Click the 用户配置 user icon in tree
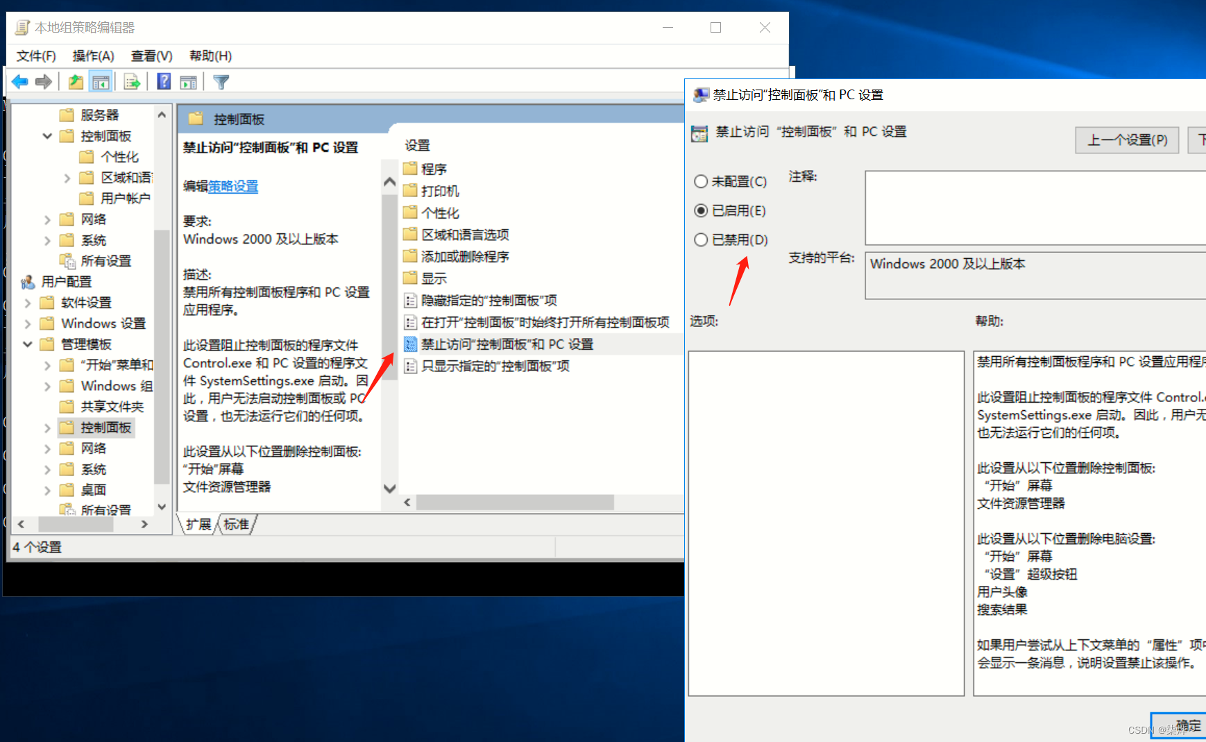The height and width of the screenshot is (742, 1206). 28,282
